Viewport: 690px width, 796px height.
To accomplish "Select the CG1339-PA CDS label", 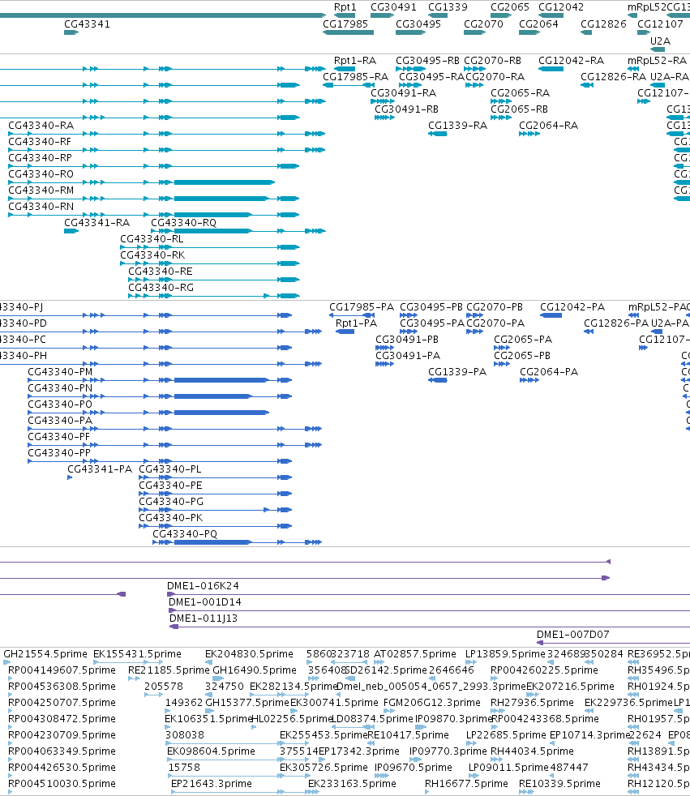I will pyautogui.click(x=457, y=372).
